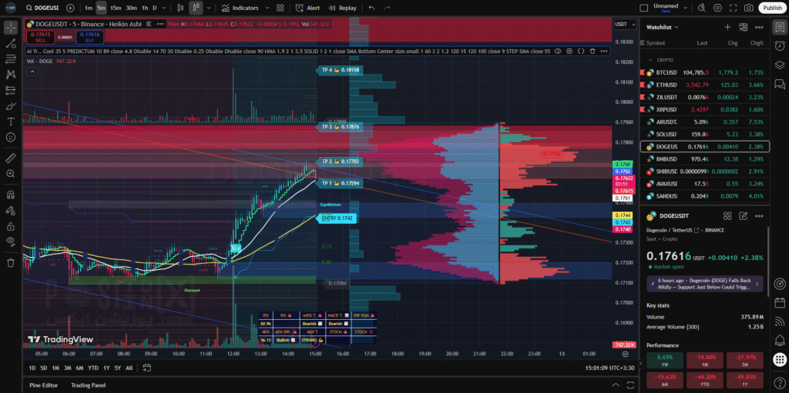Select BNBUSD row in watchlist
The height and width of the screenshot is (393, 789).
(x=704, y=158)
